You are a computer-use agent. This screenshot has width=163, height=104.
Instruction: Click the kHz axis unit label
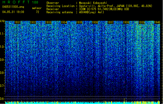click(2, 21)
